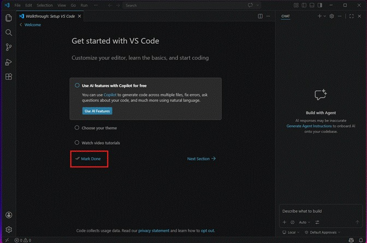Open Copilot status icon in status bar
The height and width of the screenshot is (243, 367).
351,240
